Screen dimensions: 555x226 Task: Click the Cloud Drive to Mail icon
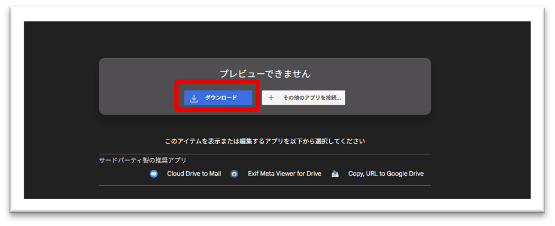(154, 174)
